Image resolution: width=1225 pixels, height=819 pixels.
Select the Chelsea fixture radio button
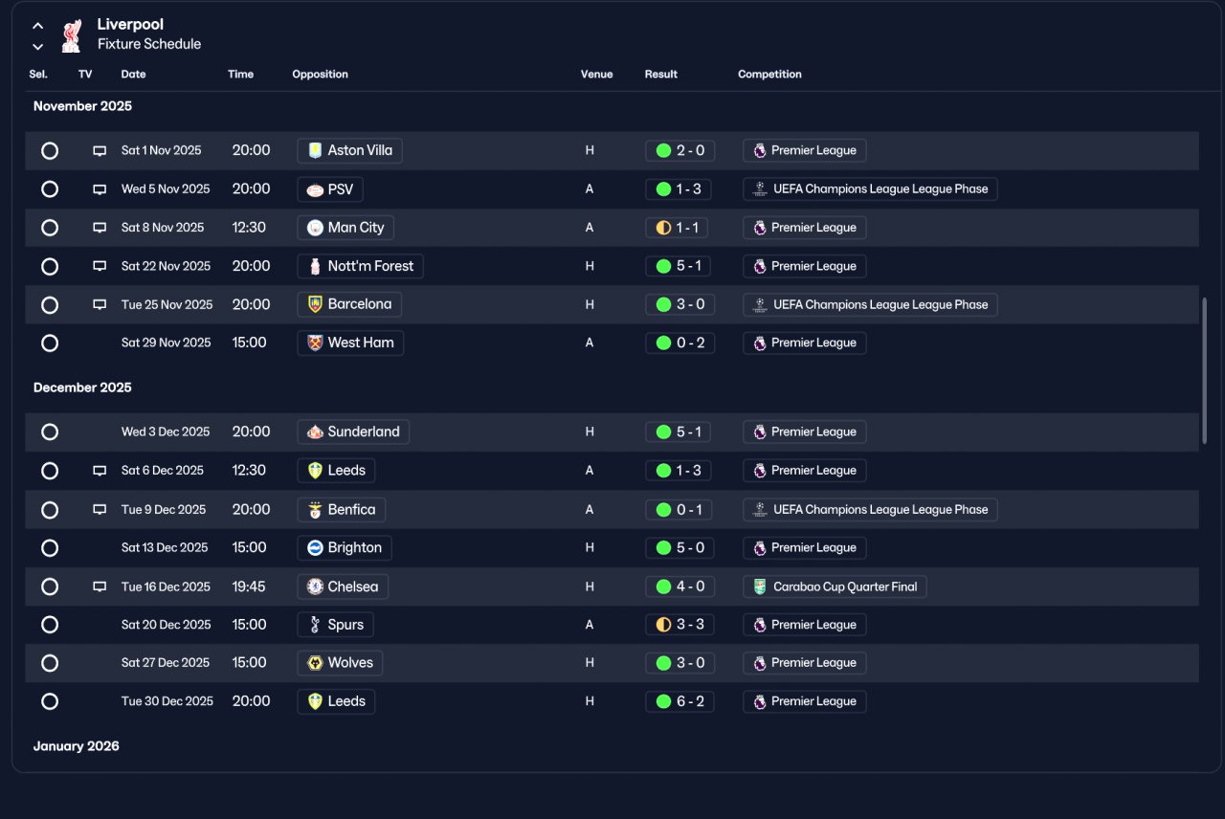[x=50, y=587]
